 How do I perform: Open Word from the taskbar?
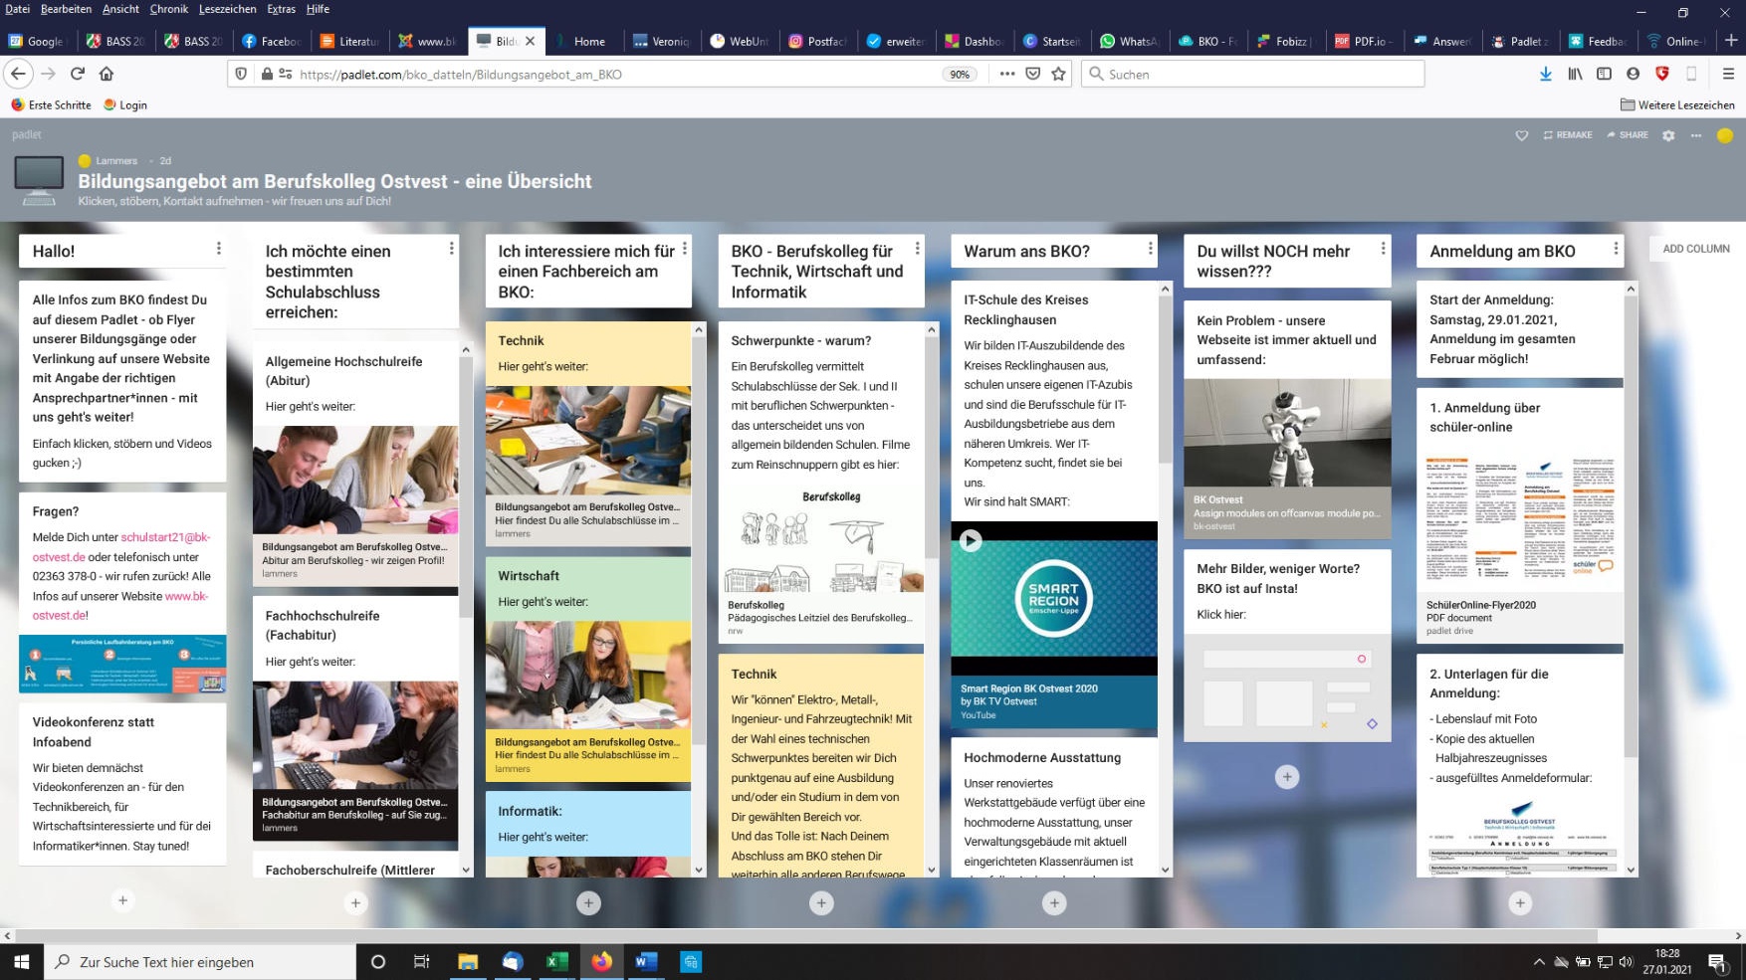(646, 961)
